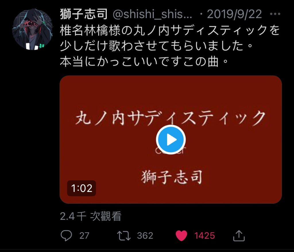Unlike the tweet via pink heart
This screenshot has height=252, width=294.
click(x=181, y=236)
